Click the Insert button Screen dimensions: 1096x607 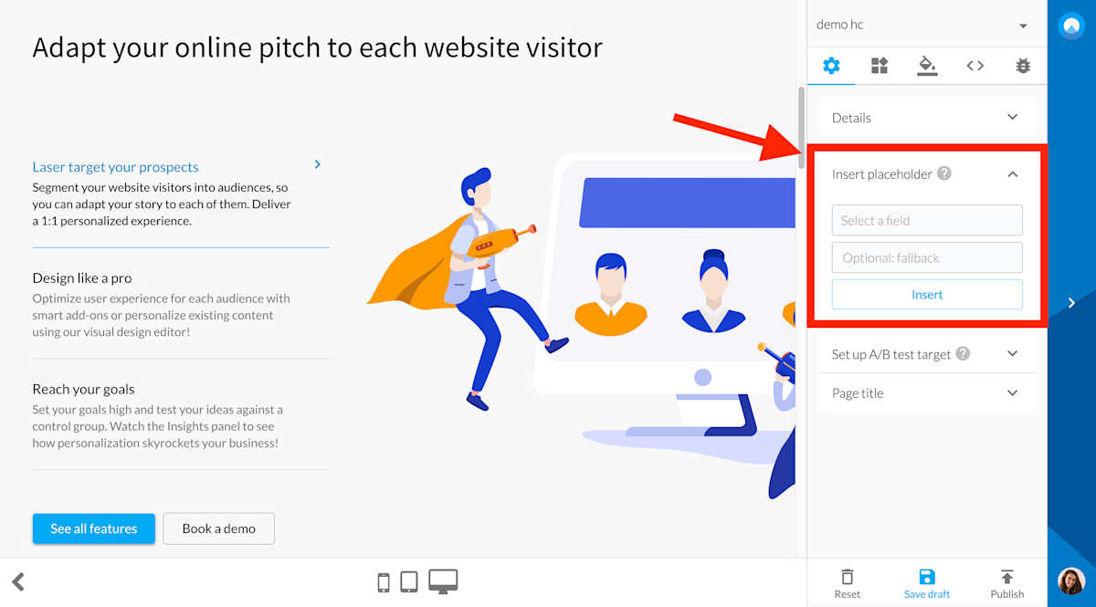click(927, 295)
